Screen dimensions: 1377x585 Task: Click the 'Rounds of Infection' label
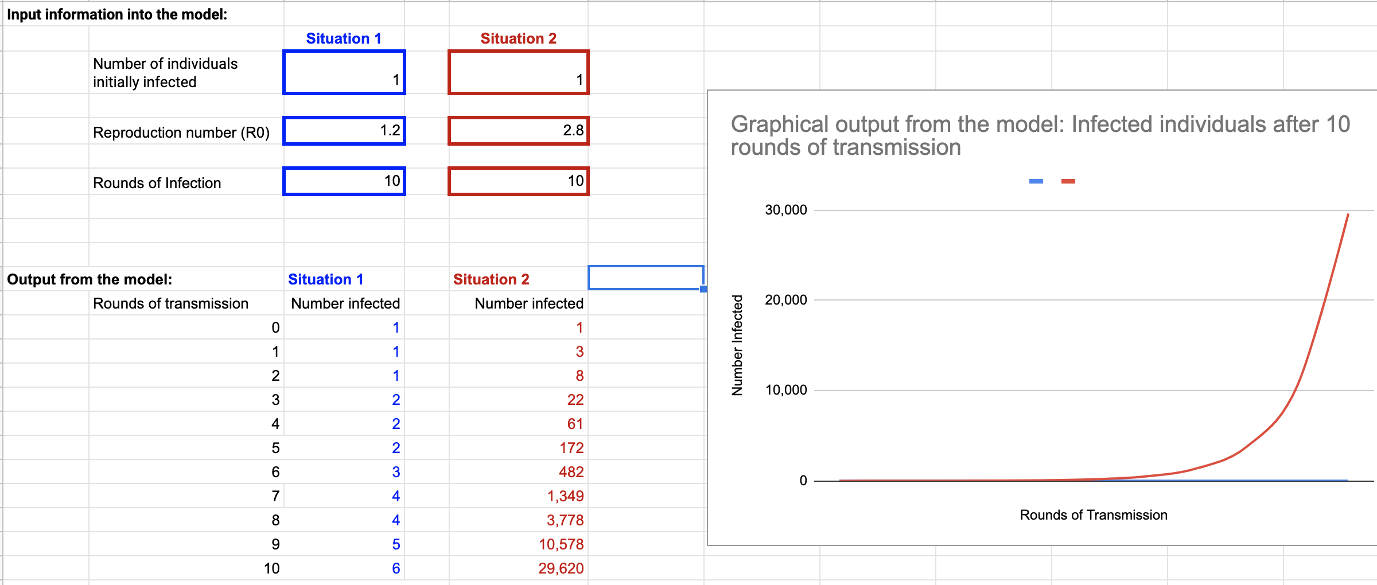(157, 183)
